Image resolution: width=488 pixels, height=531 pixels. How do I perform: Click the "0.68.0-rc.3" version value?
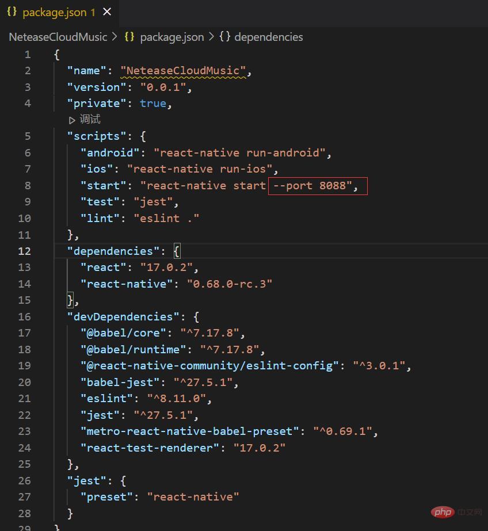click(230, 284)
